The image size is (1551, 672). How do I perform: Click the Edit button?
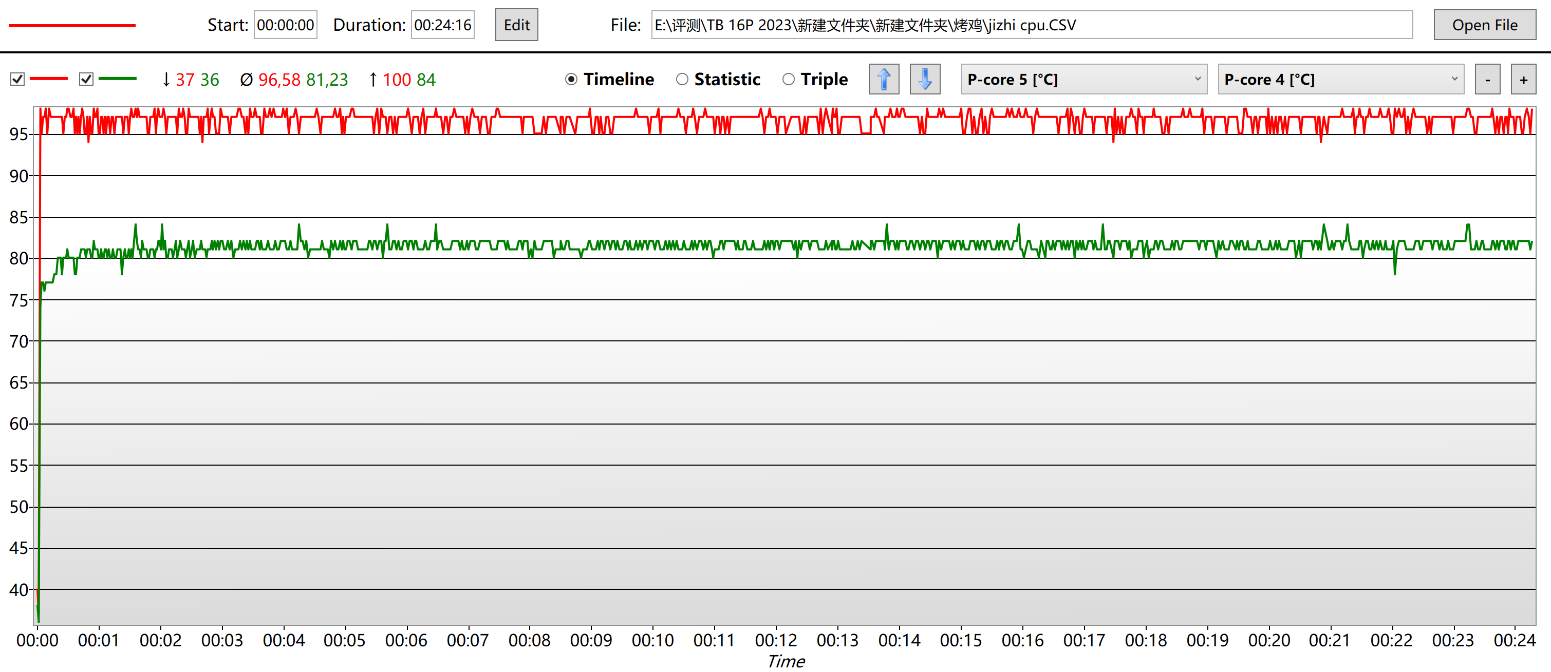click(516, 25)
